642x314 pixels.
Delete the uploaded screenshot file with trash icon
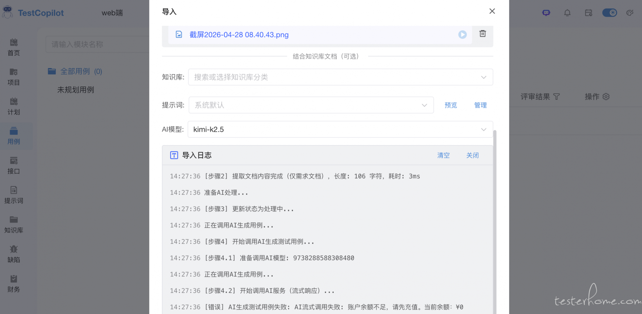pyautogui.click(x=483, y=34)
